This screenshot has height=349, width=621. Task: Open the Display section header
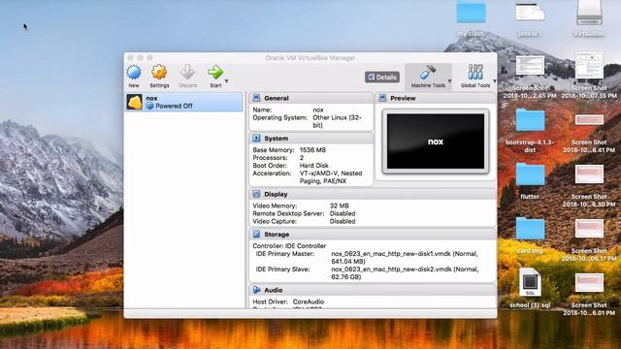coord(373,194)
